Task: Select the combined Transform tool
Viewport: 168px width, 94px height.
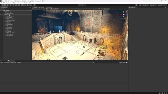Action: coord(16,5)
